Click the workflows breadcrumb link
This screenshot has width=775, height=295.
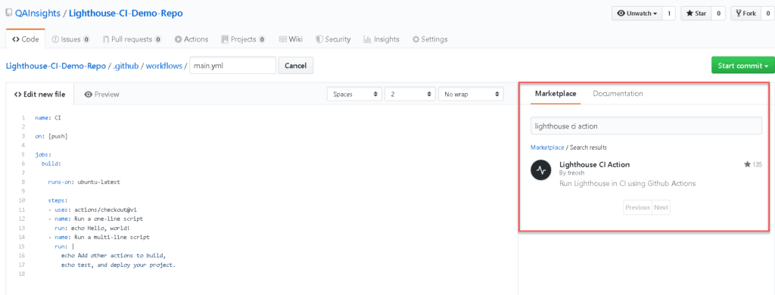click(164, 66)
